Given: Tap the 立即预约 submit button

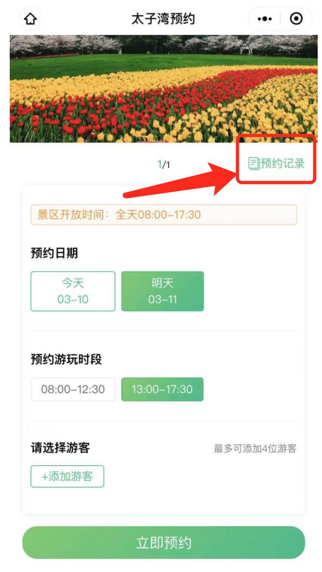Looking at the screenshot, I should pyautogui.click(x=164, y=542).
